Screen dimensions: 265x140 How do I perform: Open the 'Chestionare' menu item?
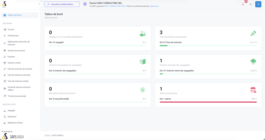coord(13,36)
